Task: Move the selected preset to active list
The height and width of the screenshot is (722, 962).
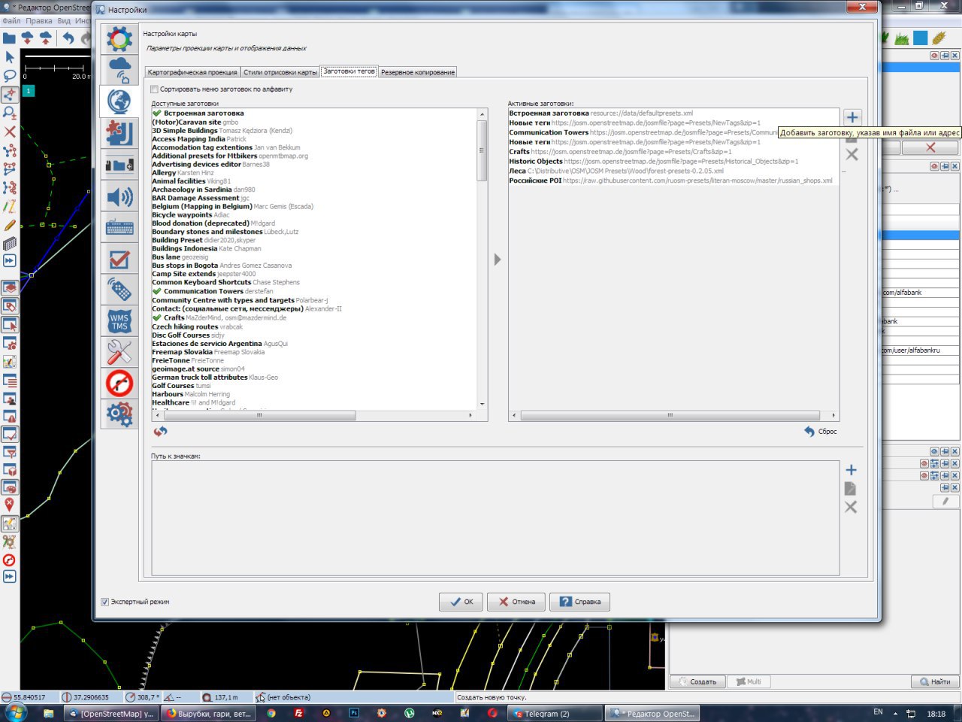Action: coord(498,259)
